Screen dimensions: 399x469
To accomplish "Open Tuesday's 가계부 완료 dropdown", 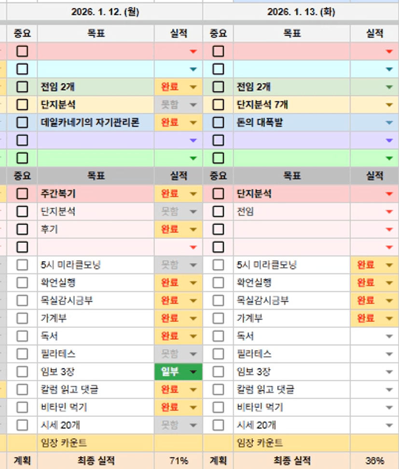I will click(x=389, y=318).
